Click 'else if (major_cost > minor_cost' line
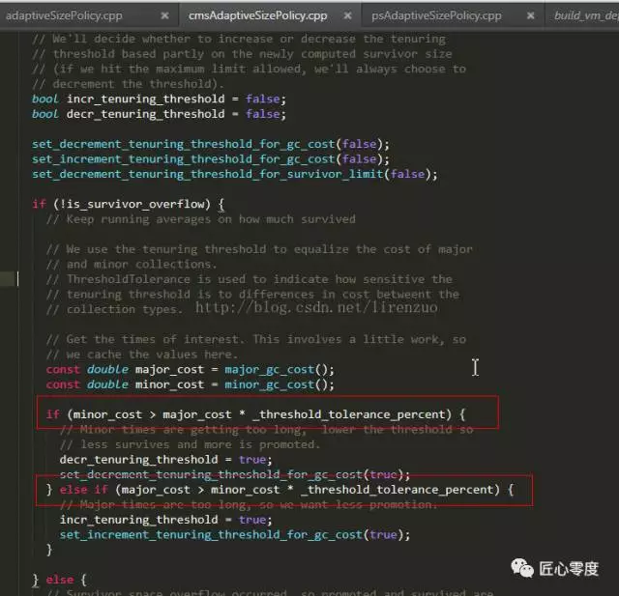619x596 pixels. coord(280,490)
